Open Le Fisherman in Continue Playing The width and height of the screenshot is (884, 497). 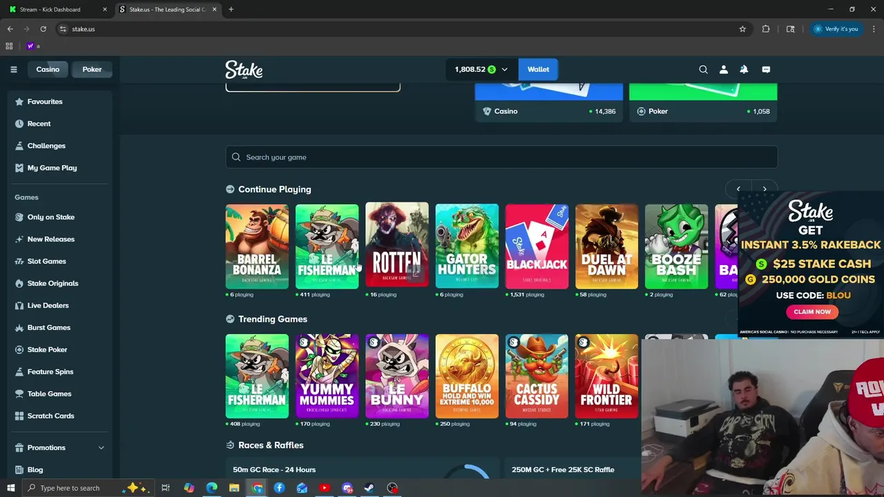click(x=327, y=246)
